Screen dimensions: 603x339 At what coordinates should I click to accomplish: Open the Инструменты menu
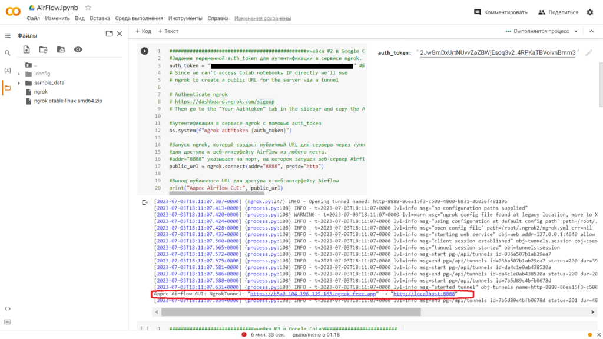[185, 18]
